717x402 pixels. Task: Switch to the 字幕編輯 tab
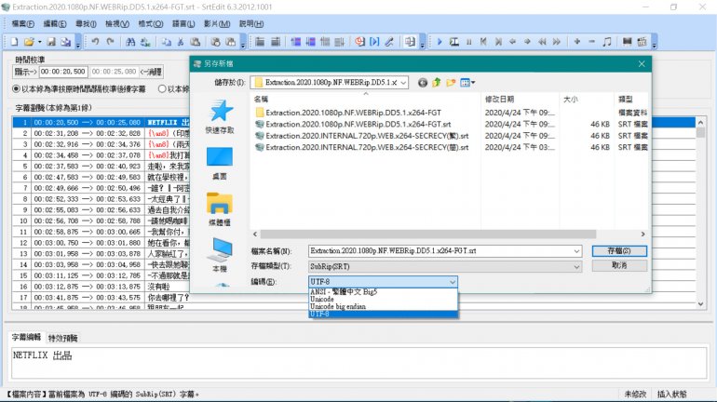pyautogui.click(x=26, y=337)
